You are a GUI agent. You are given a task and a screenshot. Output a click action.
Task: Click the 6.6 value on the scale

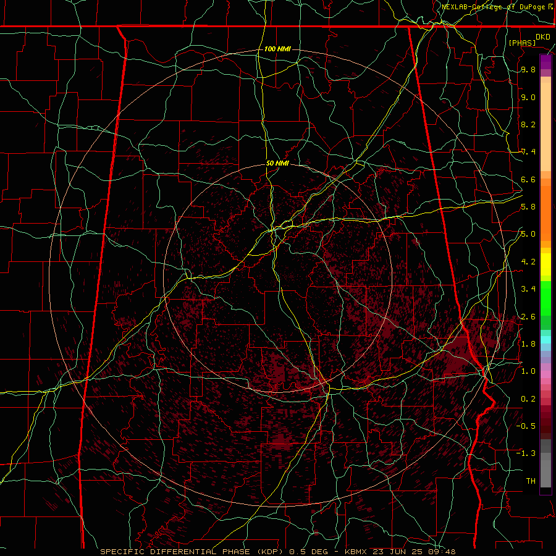tap(528, 179)
